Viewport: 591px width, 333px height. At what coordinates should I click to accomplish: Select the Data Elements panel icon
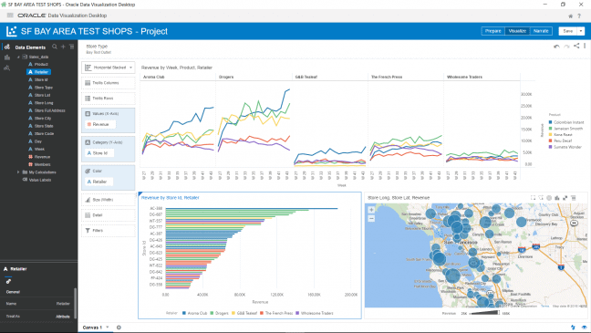click(x=6, y=47)
